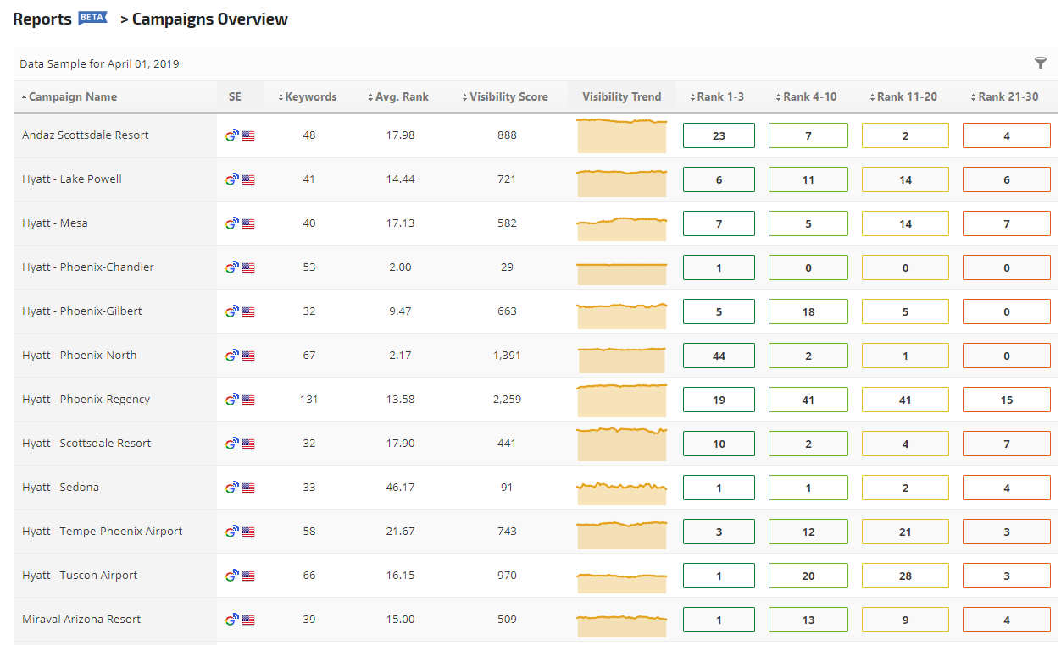Sort by Rank 1-3 column header
This screenshot has height=645, width=1061.
(x=719, y=96)
